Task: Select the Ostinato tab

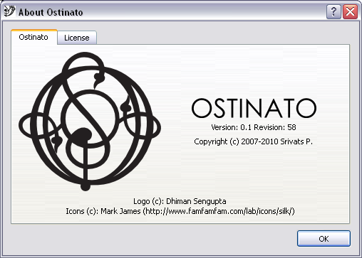Action: coord(34,37)
